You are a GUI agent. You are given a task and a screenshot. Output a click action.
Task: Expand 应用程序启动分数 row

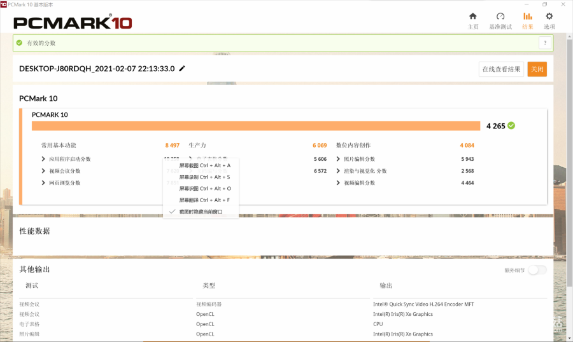(43, 159)
